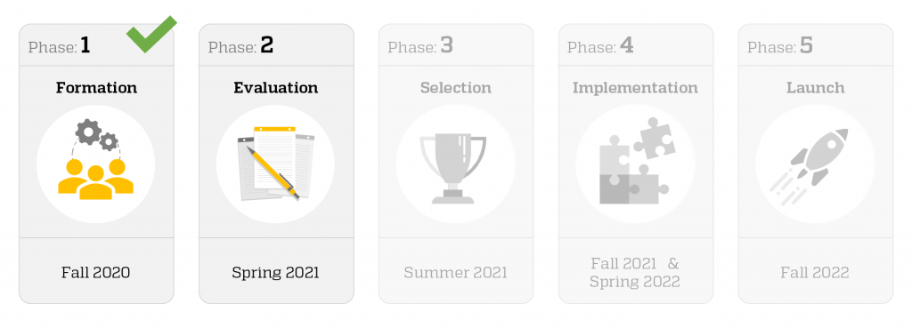The width and height of the screenshot is (912, 328).
Task: Select the Phase: 1 header
Action: point(60,46)
